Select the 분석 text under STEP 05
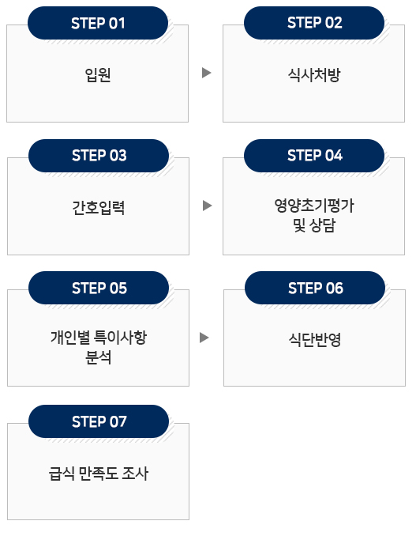416x536 pixels. click(x=99, y=357)
